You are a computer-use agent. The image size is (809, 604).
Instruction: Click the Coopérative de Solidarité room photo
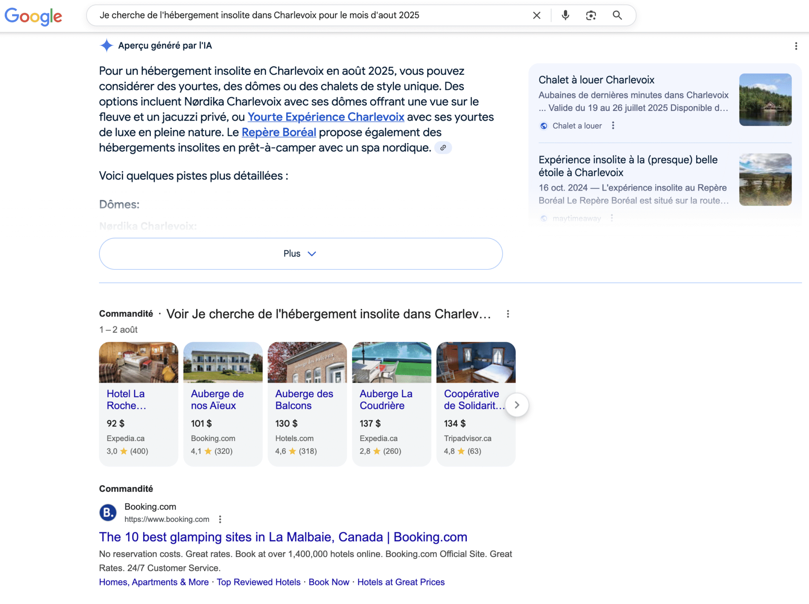tap(476, 362)
